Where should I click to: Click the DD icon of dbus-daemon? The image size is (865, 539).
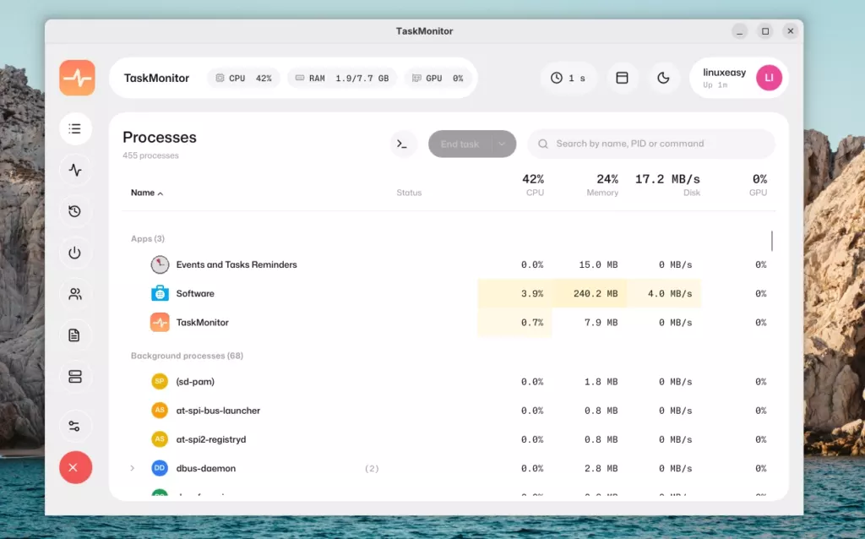[160, 468]
